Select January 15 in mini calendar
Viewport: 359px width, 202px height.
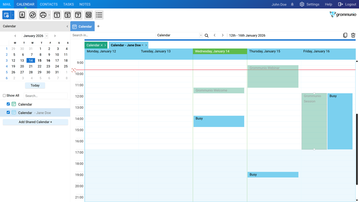(39, 60)
